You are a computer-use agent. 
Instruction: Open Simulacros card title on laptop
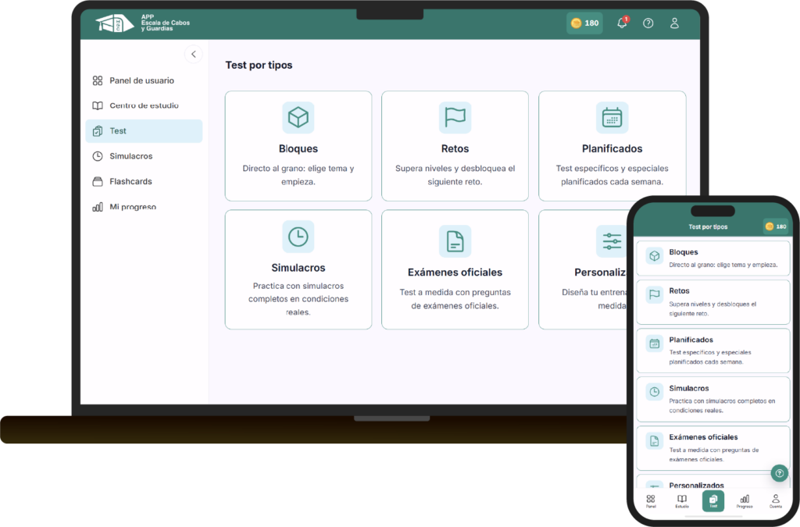click(x=298, y=268)
